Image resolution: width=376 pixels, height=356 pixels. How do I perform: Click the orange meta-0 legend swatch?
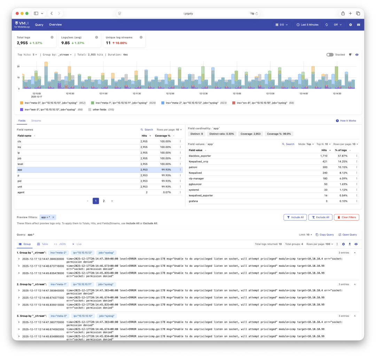22,103
